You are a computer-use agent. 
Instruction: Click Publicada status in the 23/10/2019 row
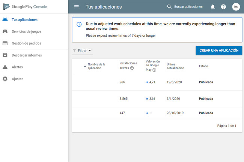click(x=206, y=113)
